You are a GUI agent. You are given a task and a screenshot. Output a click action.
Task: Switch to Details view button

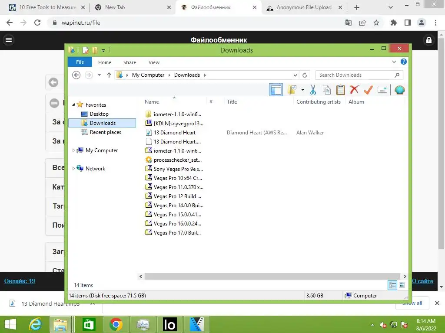coord(392,285)
